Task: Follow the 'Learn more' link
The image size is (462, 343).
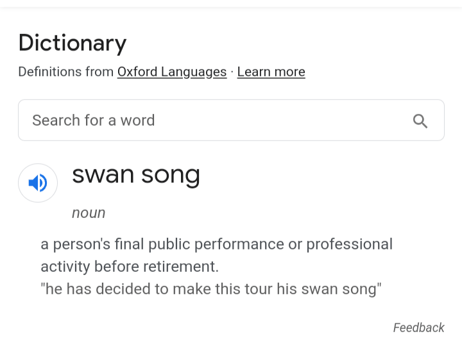Action: [x=271, y=72]
